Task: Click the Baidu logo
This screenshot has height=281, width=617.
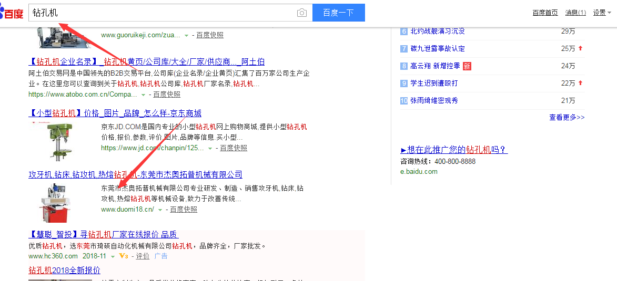Action: [x=12, y=13]
